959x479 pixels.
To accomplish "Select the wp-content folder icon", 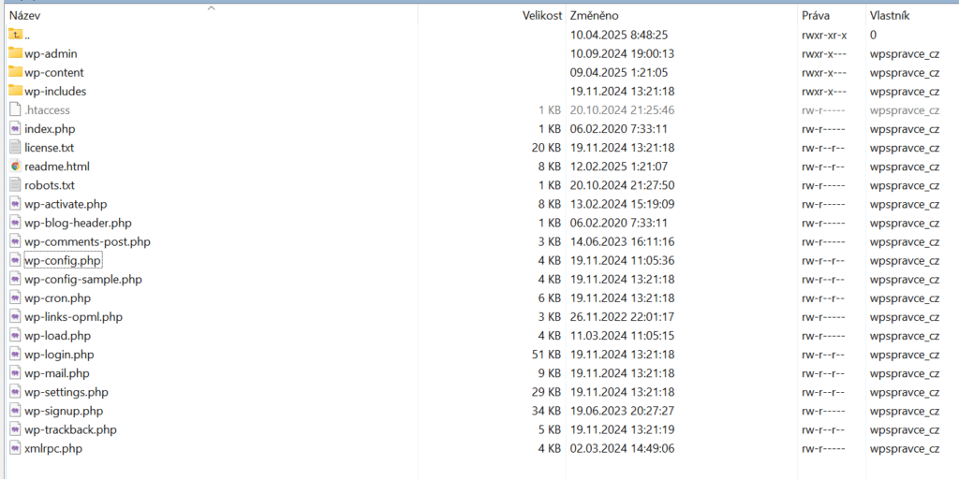I will tap(16, 72).
